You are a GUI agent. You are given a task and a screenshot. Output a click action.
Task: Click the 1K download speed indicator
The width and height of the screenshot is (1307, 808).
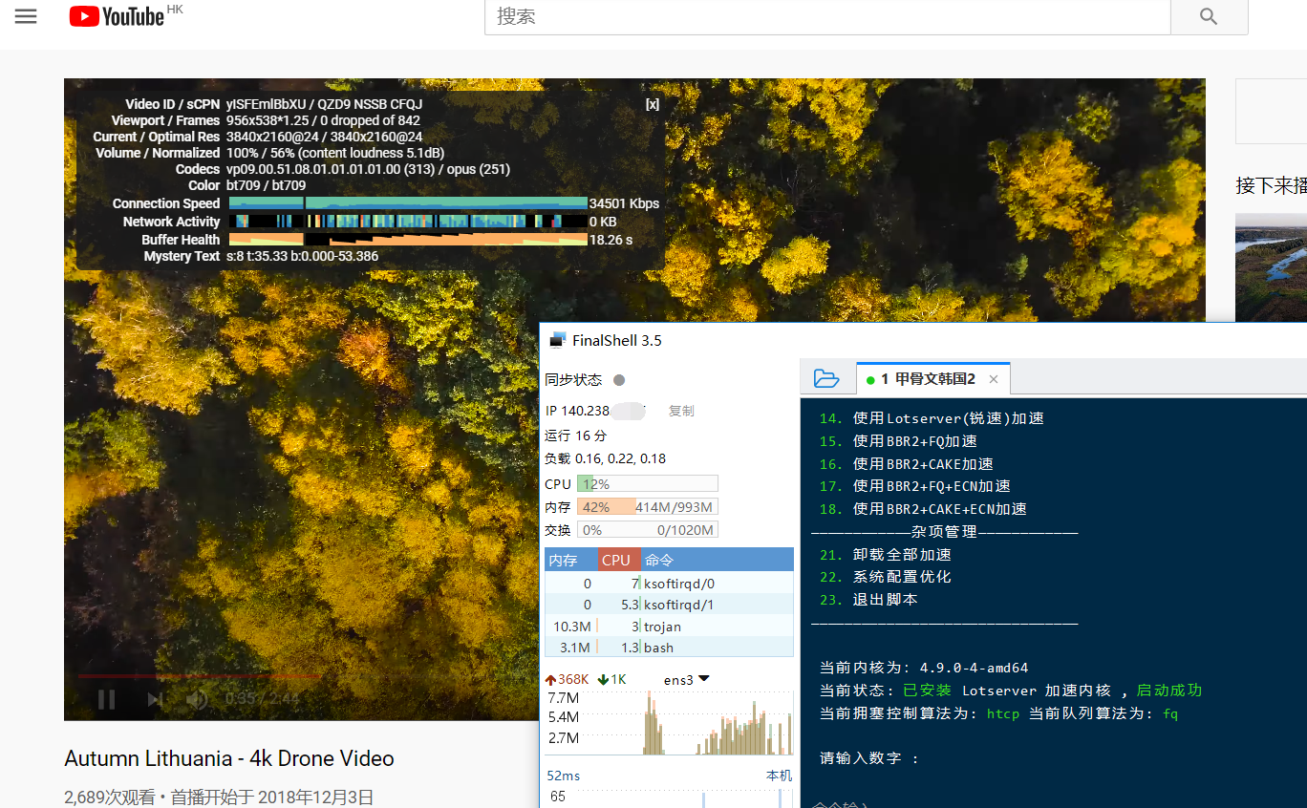(x=611, y=679)
